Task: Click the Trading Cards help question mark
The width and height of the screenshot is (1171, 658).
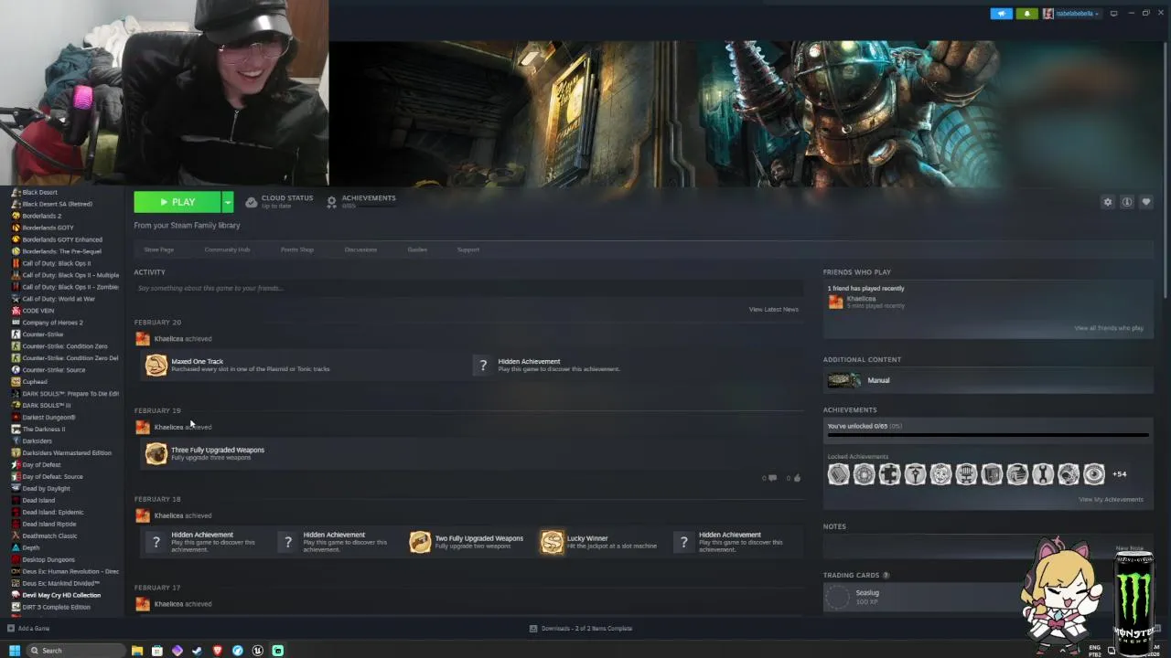Action: [886, 576]
